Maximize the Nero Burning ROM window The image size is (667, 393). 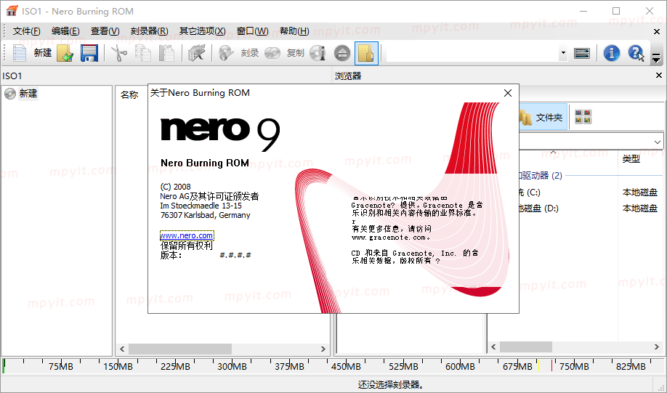(616, 11)
